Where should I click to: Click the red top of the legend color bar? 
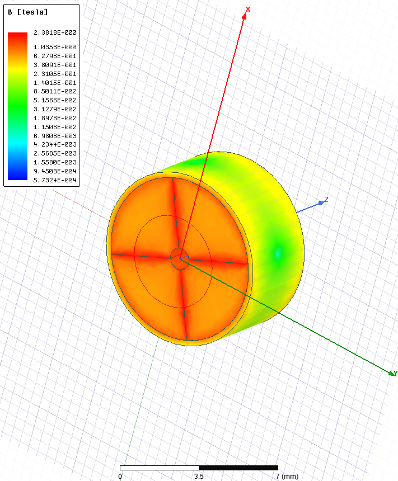17,37
